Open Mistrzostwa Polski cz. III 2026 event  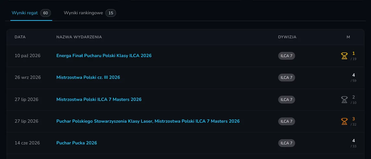click(88, 77)
